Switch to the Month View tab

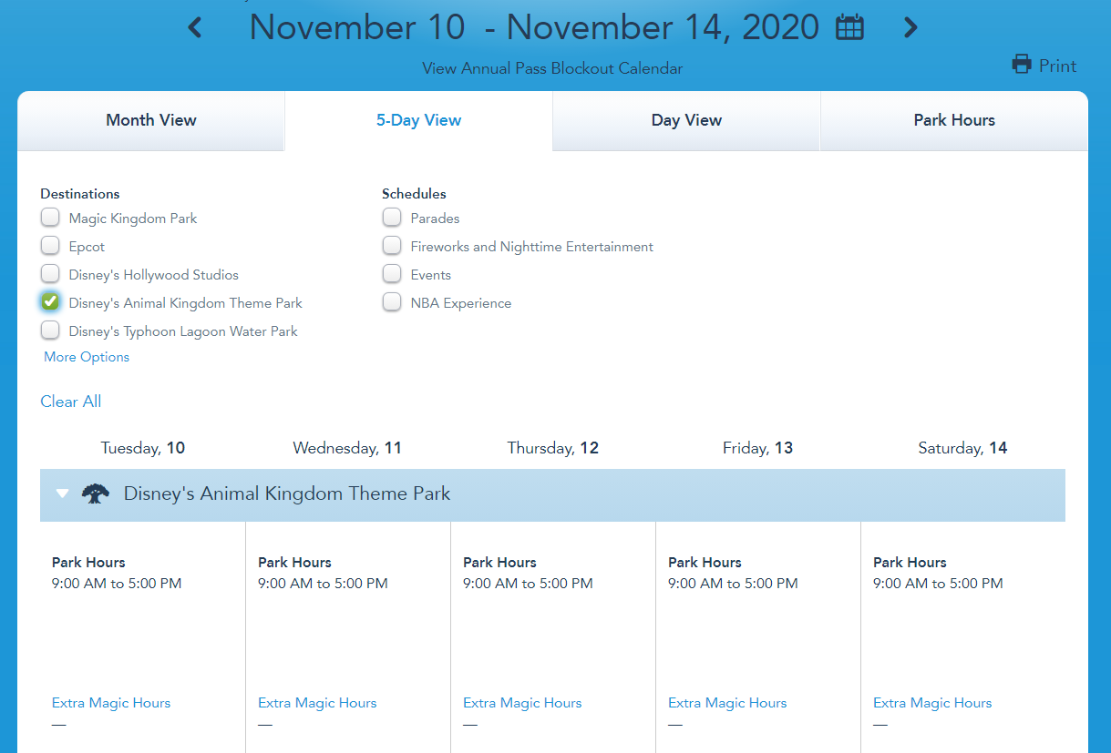point(151,120)
